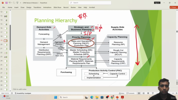Switch to Slide Sorter view icon
Image resolution: width=178 pixels, height=100 pixels.
point(144,93)
